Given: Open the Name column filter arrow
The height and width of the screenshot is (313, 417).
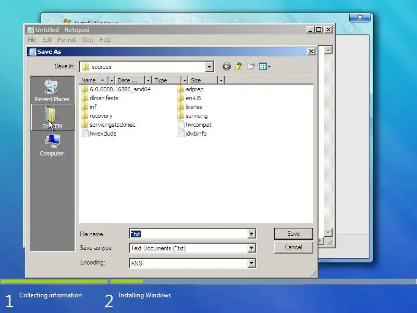Looking at the screenshot, I should 112,80.
